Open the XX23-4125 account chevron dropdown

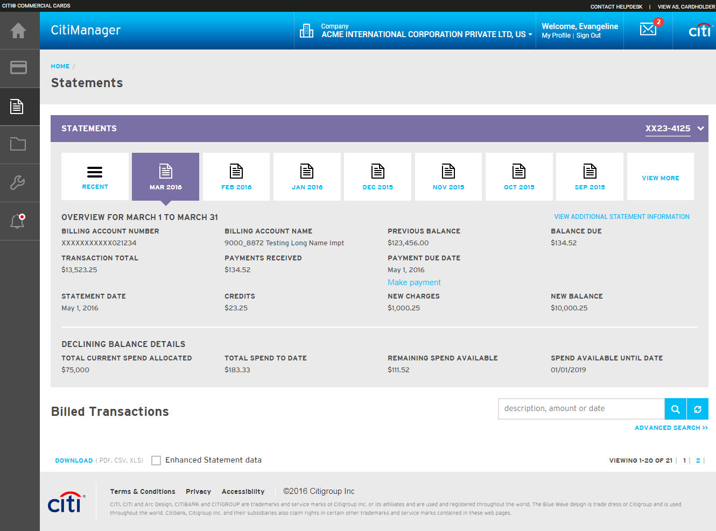coord(700,129)
